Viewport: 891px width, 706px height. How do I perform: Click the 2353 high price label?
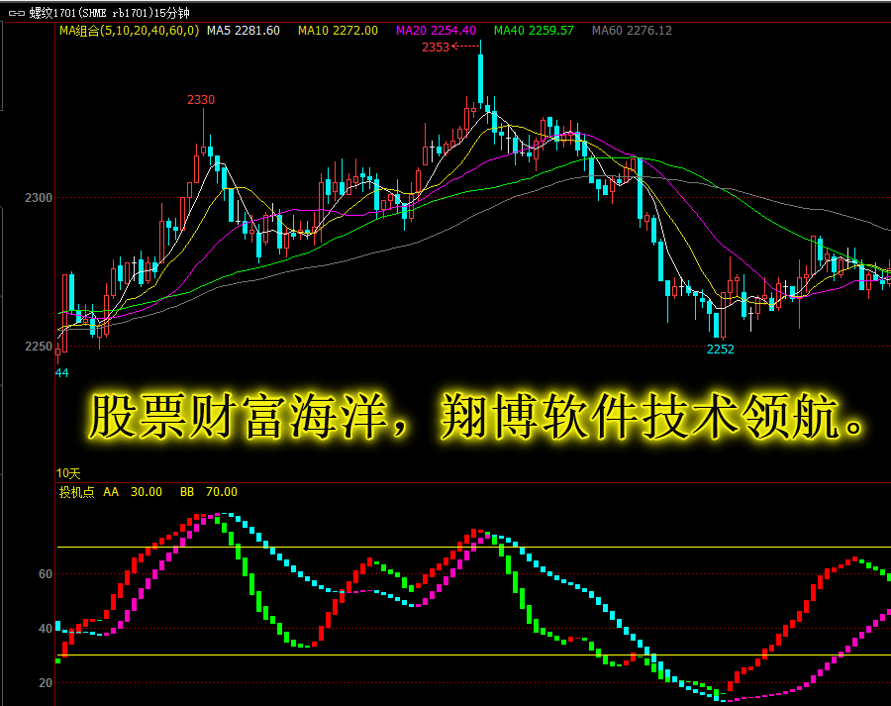pos(436,48)
